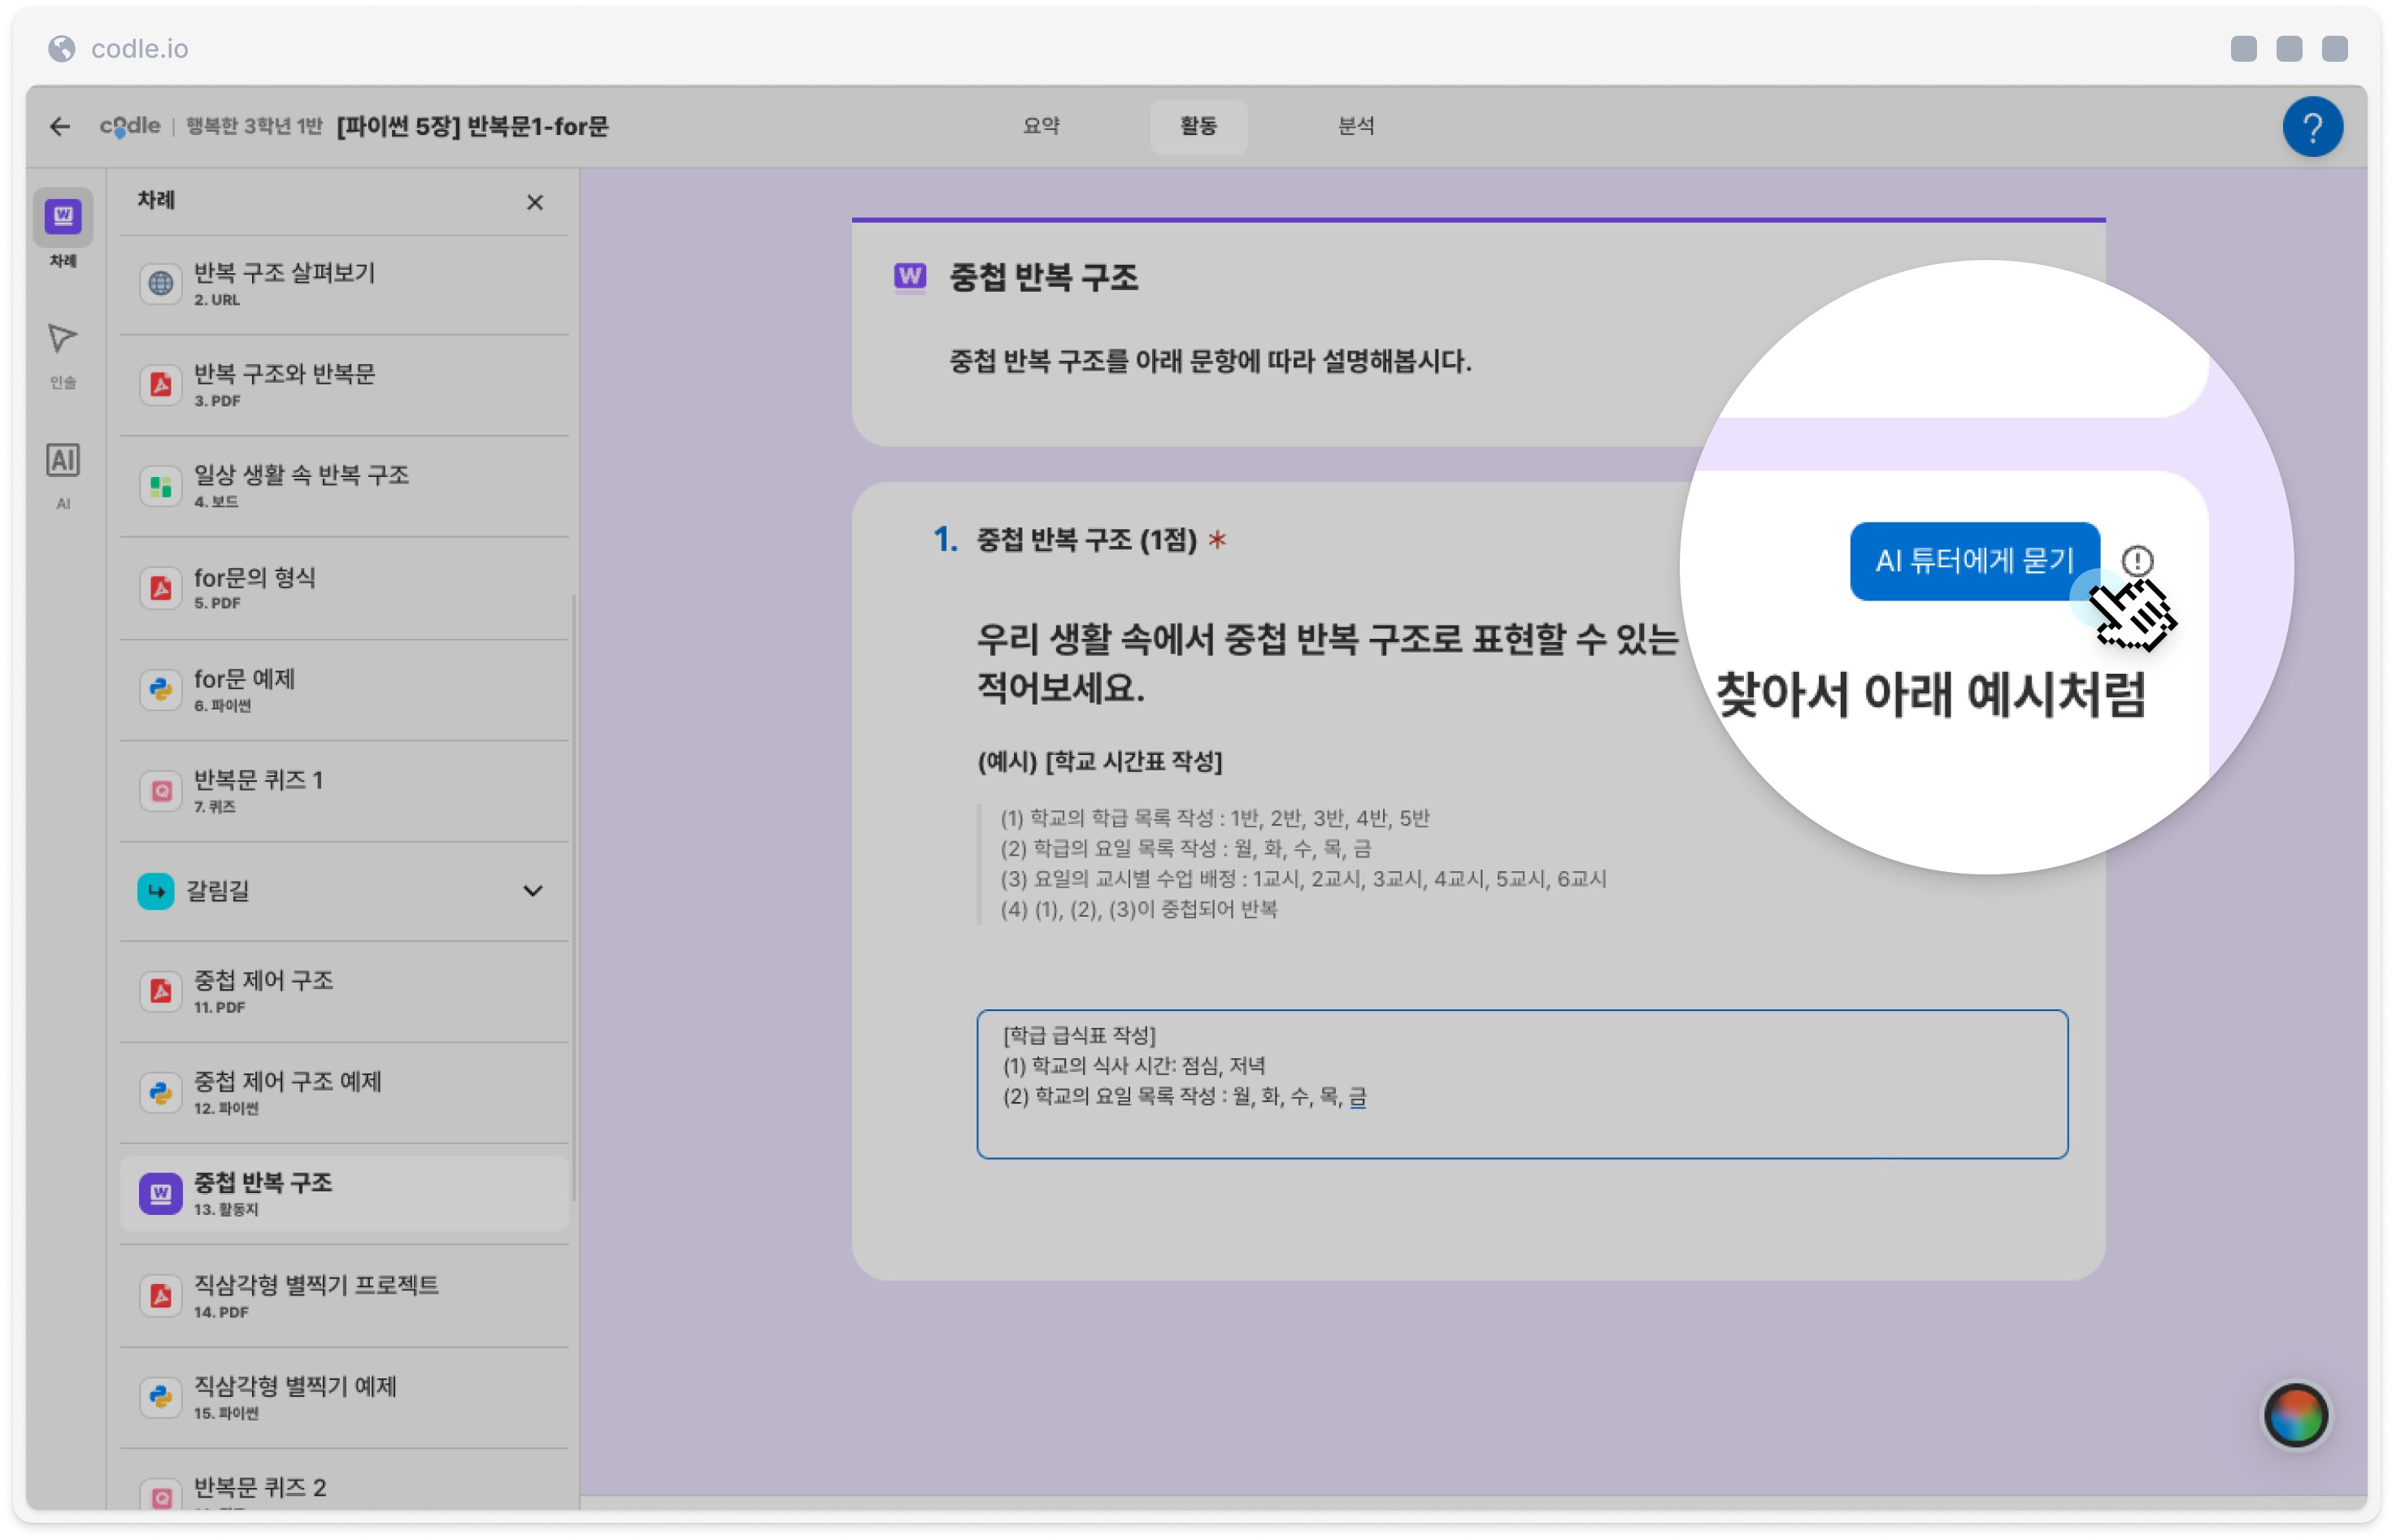The image size is (2392, 1540).
Task: Click the globe icon for 반복 구조 살펴보기
Action: (x=160, y=284)
